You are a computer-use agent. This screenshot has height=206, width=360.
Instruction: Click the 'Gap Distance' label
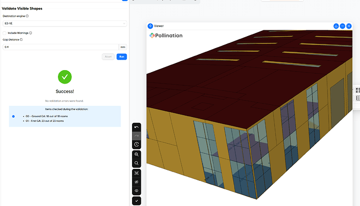coord(11,40)
